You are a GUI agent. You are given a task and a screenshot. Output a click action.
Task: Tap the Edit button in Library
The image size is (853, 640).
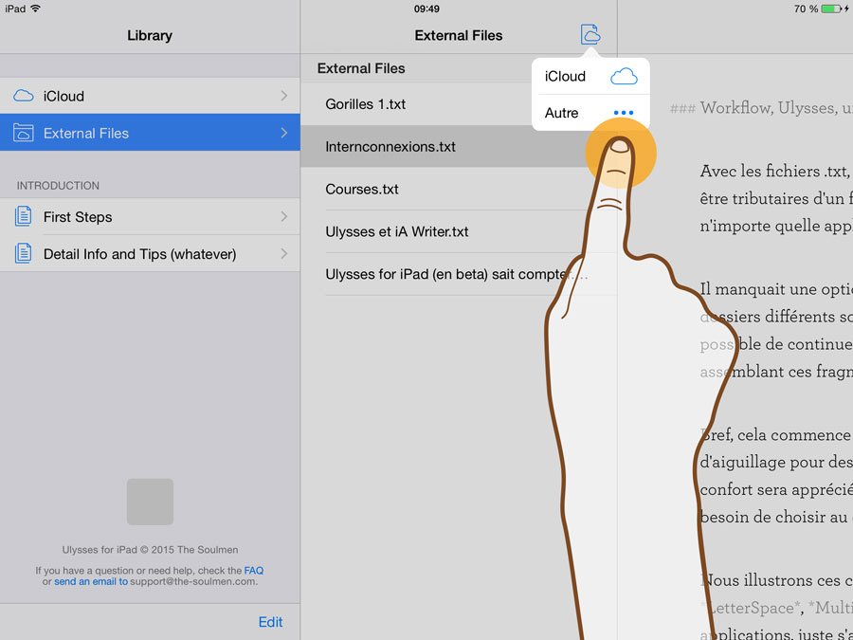(x=270, y=622)
